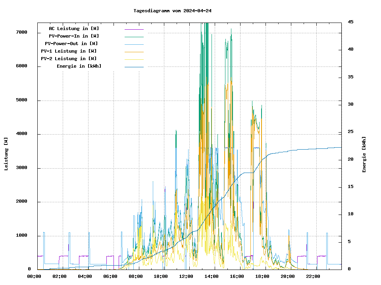Viewport: 381px width, 285px height.
Task: Click the 12:00 time axis tick label
Action: tap(186, 276)
